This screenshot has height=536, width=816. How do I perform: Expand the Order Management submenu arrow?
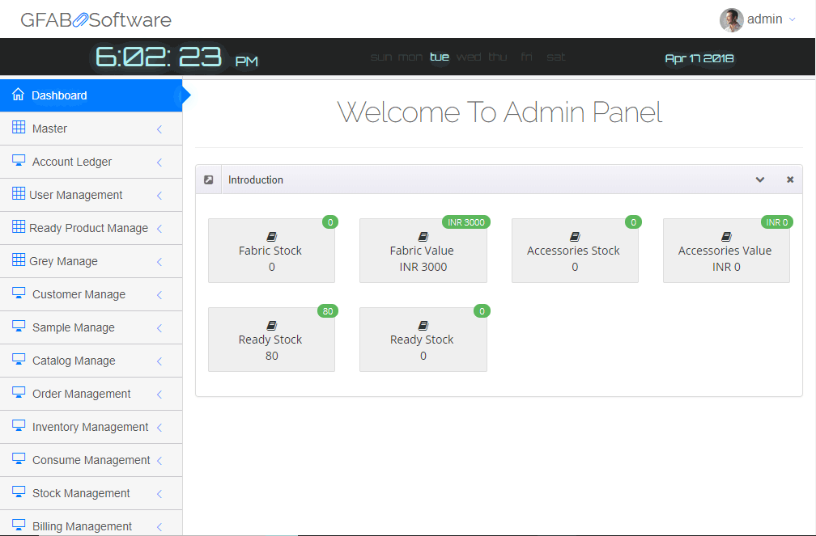pos(159,394)
